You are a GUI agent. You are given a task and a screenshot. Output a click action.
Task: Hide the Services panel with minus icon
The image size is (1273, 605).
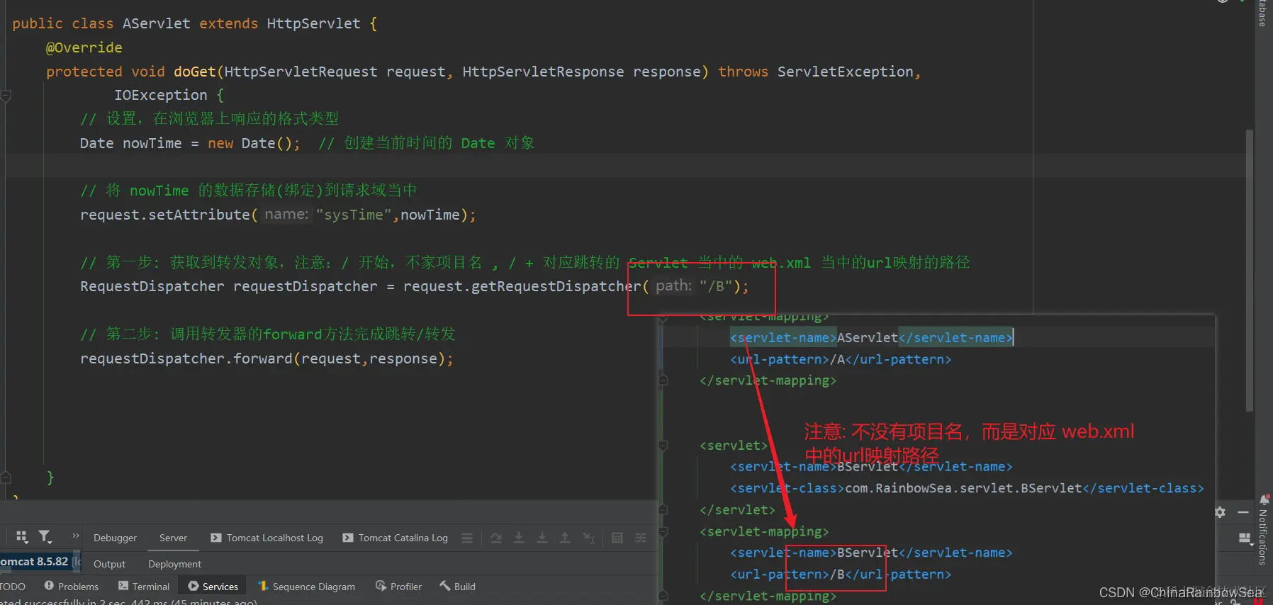pos(1243,511)
